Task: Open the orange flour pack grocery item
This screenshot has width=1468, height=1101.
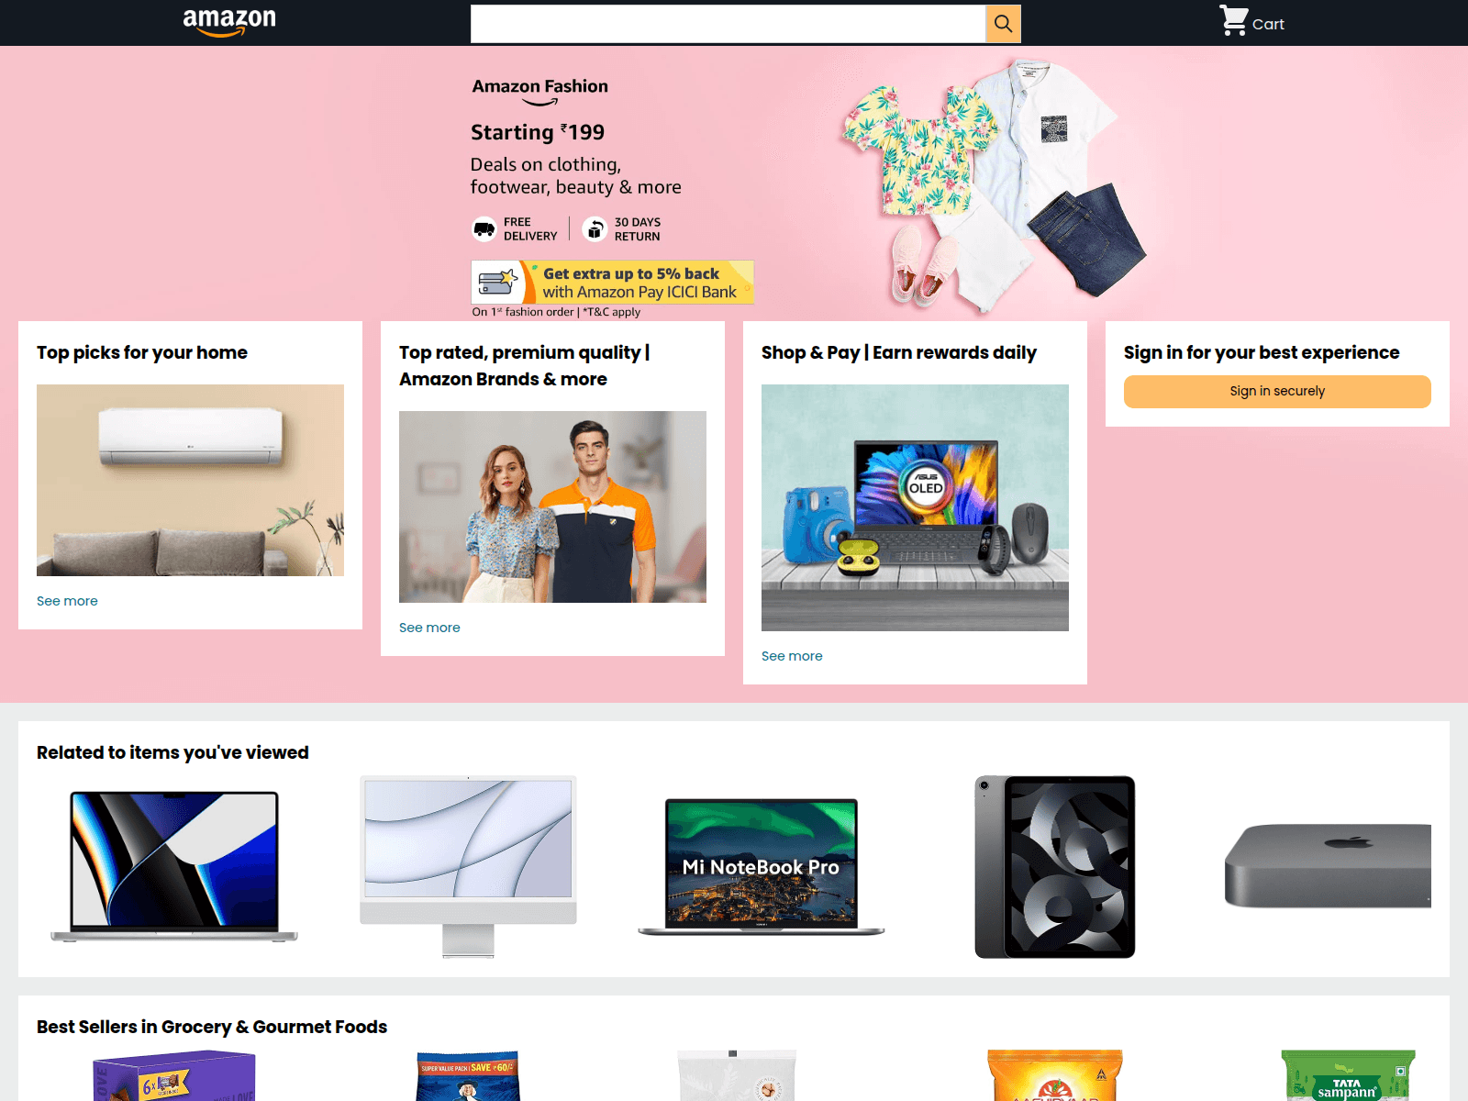Action: point(1055,1075)
